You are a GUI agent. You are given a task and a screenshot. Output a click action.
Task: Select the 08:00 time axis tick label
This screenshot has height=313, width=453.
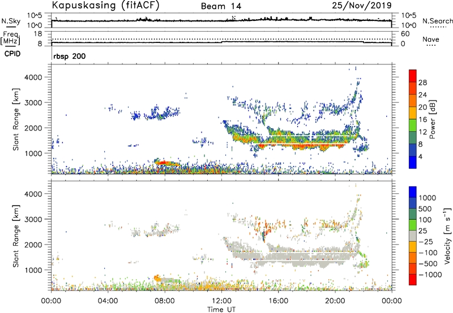point(165,301)
